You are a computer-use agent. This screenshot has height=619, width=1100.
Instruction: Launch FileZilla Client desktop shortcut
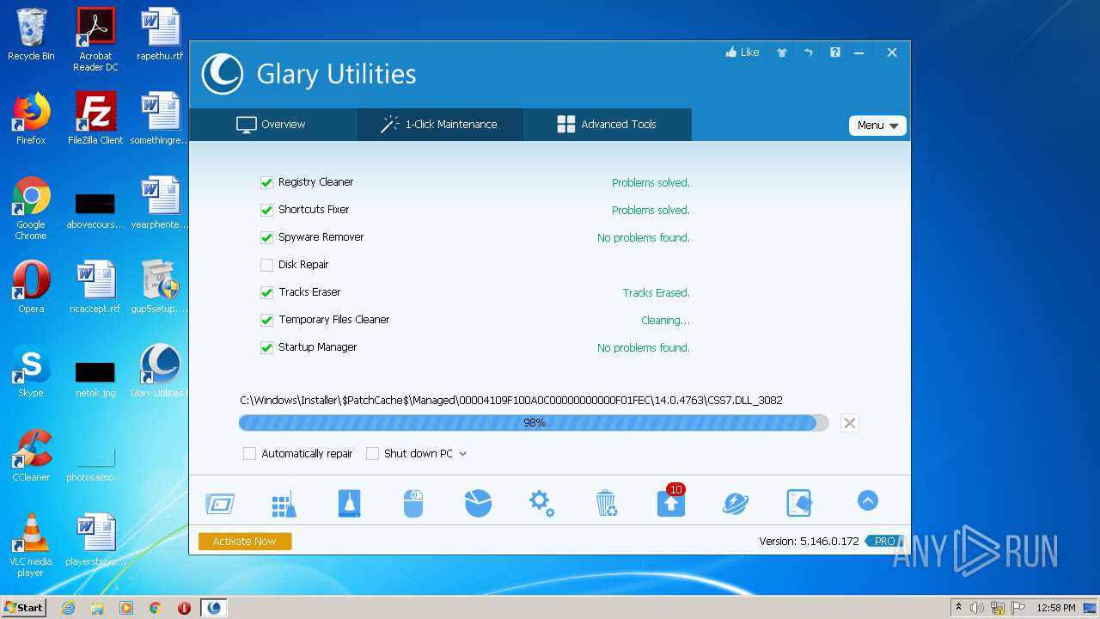95,118
